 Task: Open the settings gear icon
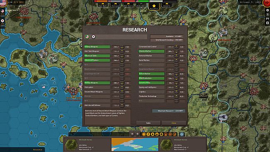click(268, 10)
